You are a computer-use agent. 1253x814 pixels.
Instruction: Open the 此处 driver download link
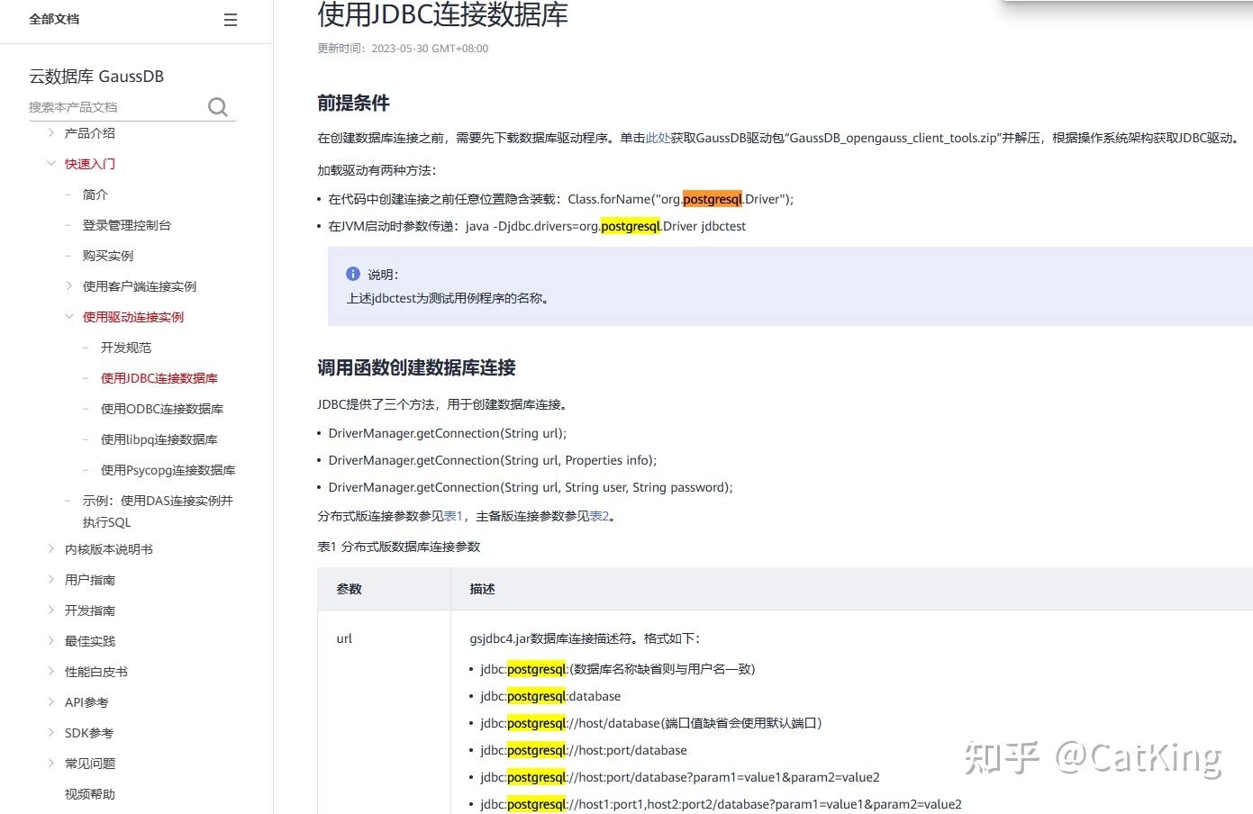[660, 138]
